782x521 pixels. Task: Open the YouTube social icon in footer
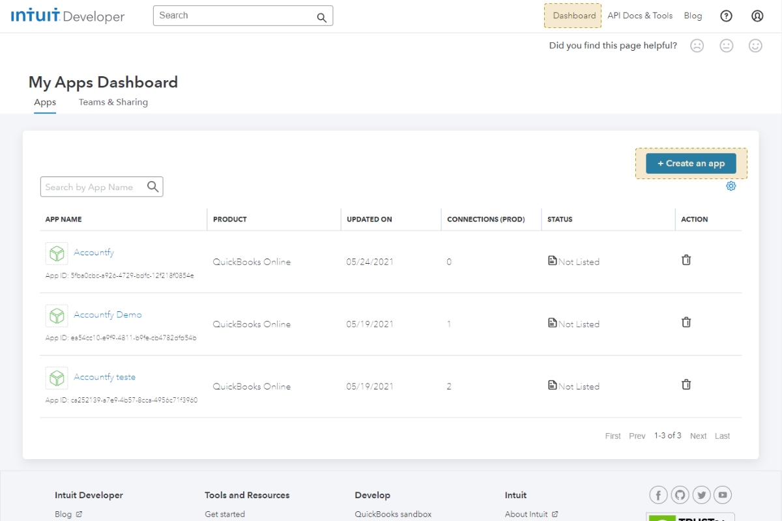click(723, 494)
